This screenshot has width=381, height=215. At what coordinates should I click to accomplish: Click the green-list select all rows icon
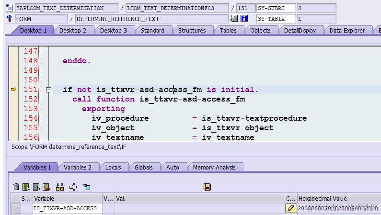26,187
